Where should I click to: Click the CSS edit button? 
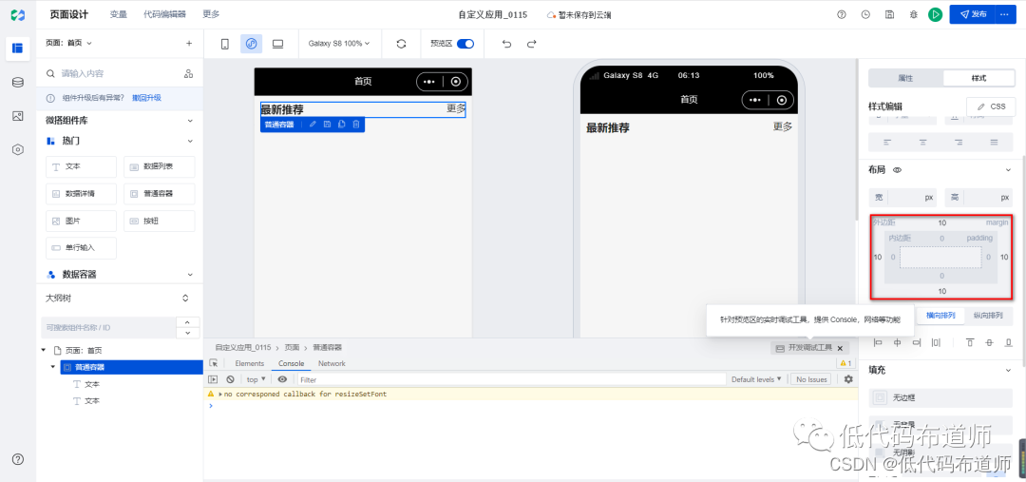coord(991,106)
